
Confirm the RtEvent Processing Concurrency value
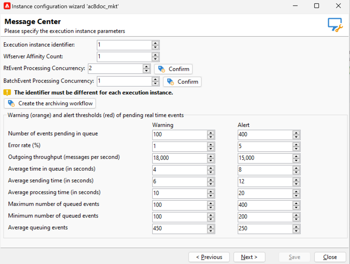click(x=173, y=69)
